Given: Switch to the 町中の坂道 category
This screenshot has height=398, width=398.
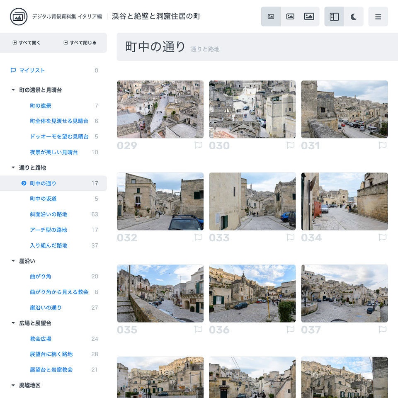Looking at the screenshot, I should (43, 199).
